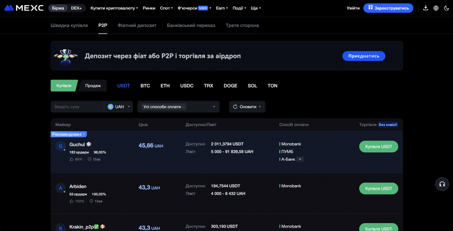Click the Arbiden maker avatar

click(x=61, y=189)
